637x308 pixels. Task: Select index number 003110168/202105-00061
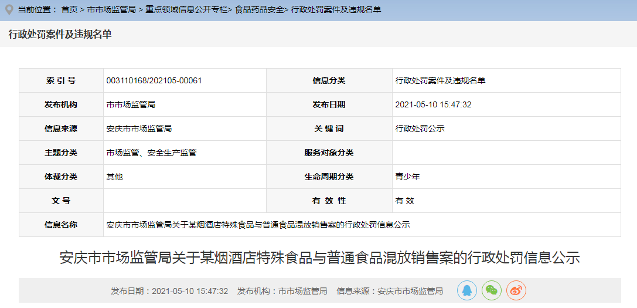pos(154,80)
